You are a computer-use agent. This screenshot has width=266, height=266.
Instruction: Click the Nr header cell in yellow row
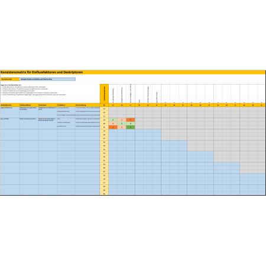pyautogui.click(x=104, y=105)
